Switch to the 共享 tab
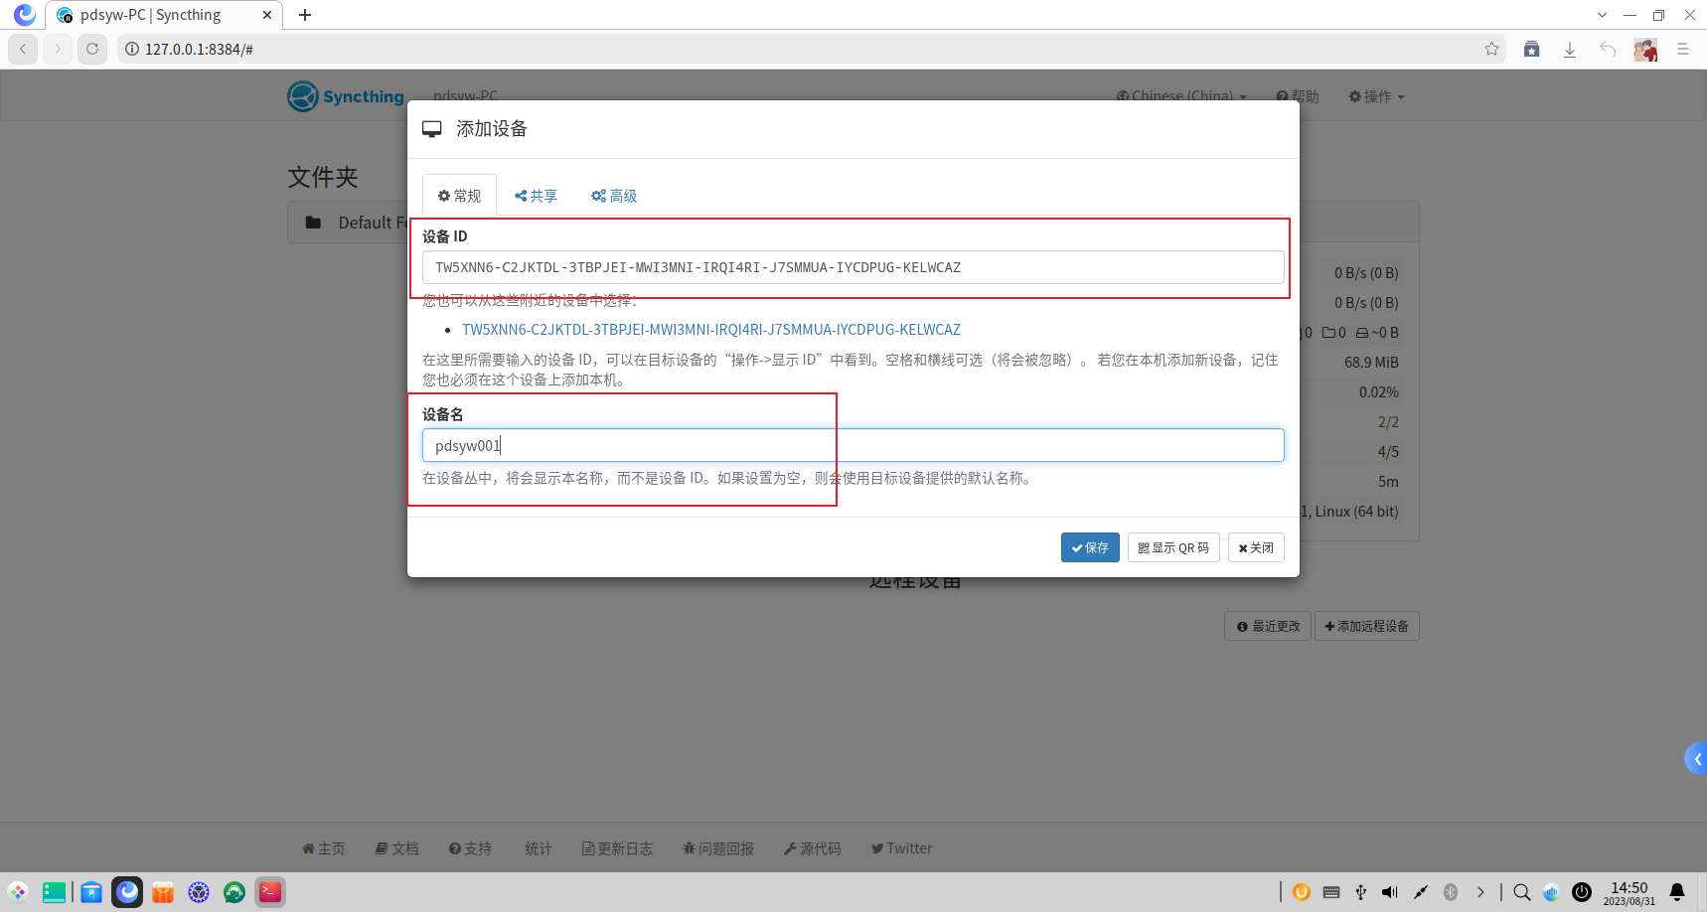1707x912 pixels. tap(536, 196)
